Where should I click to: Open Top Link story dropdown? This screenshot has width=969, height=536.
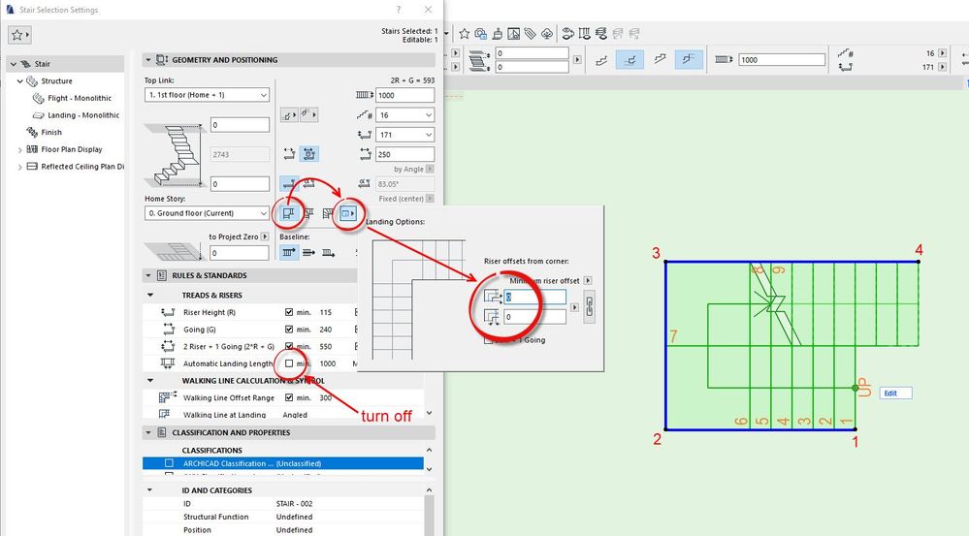coord(207,95)
